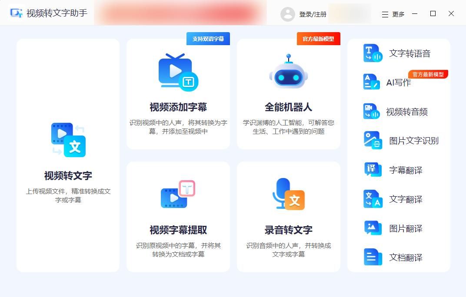Click the 视频转音频 camera icon

(372, 111)
